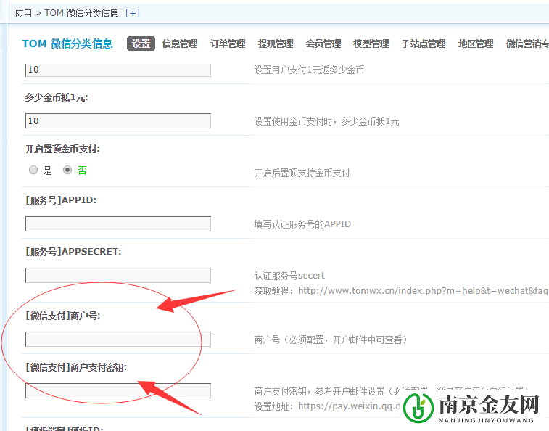Open the 设置 tab
This screenshot has width=549, height=431.
(x=141, y=44)
